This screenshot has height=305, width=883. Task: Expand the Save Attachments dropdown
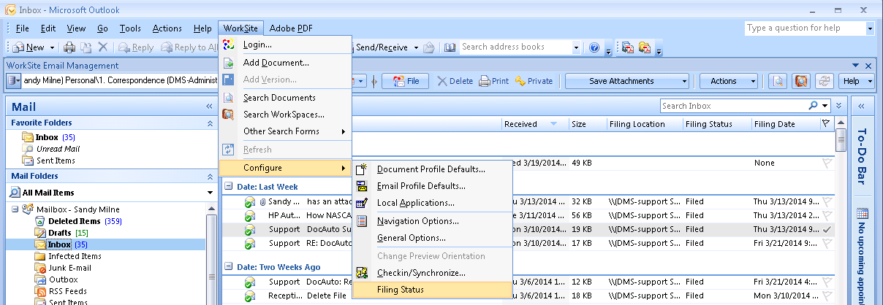pyautogui.click(x=685, y=81)
